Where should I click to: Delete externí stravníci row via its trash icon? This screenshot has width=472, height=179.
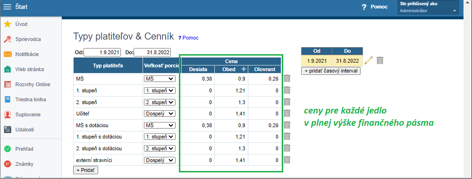tap(287, 160)
